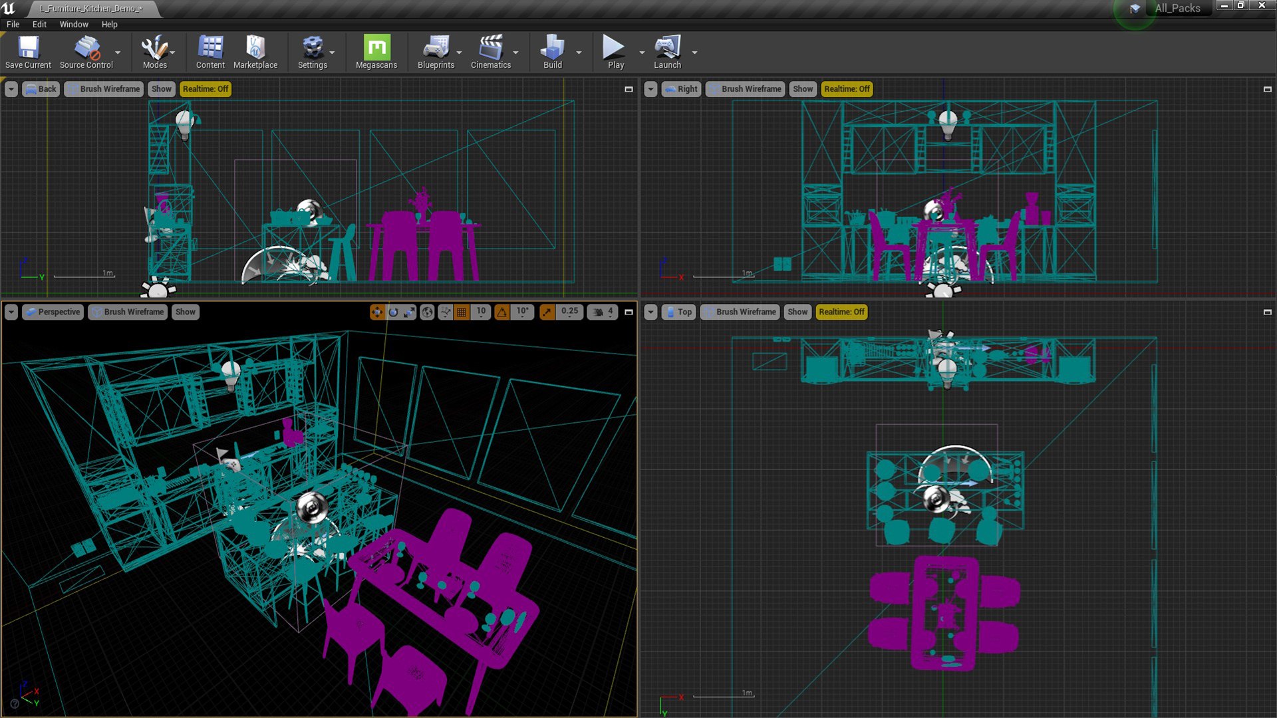This screenshot has height=718, width=1277.
Task: Select the scale transform gizmo
Action: coord(409,312)
